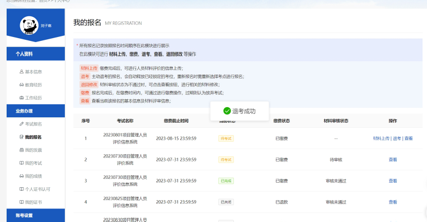This screenshot has height=222, width=427.
Task: Click the icon beside 我的成绩
Action: (21, 176)
